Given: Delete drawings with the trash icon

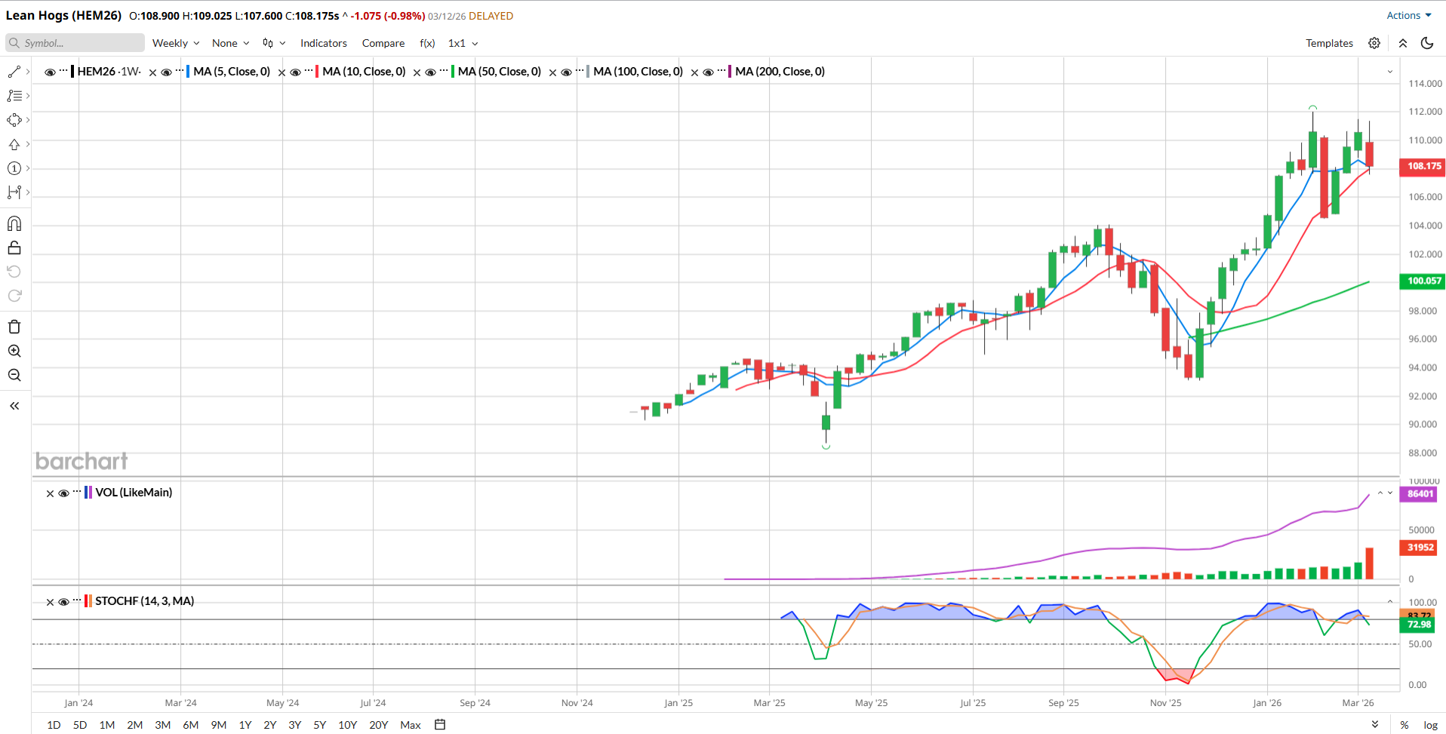Looking at the screenshot, I should coord(14,327).
